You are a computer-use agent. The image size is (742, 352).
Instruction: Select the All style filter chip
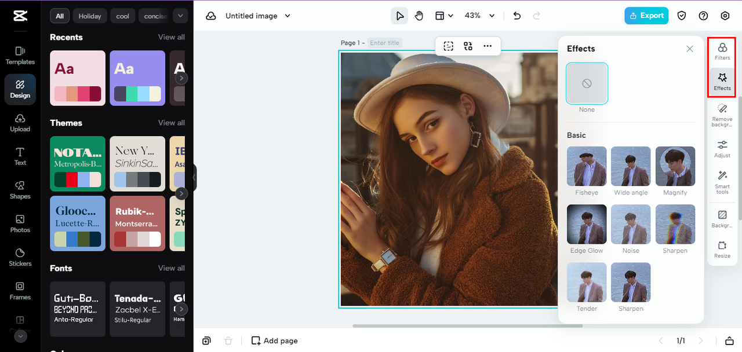(60, 16)
